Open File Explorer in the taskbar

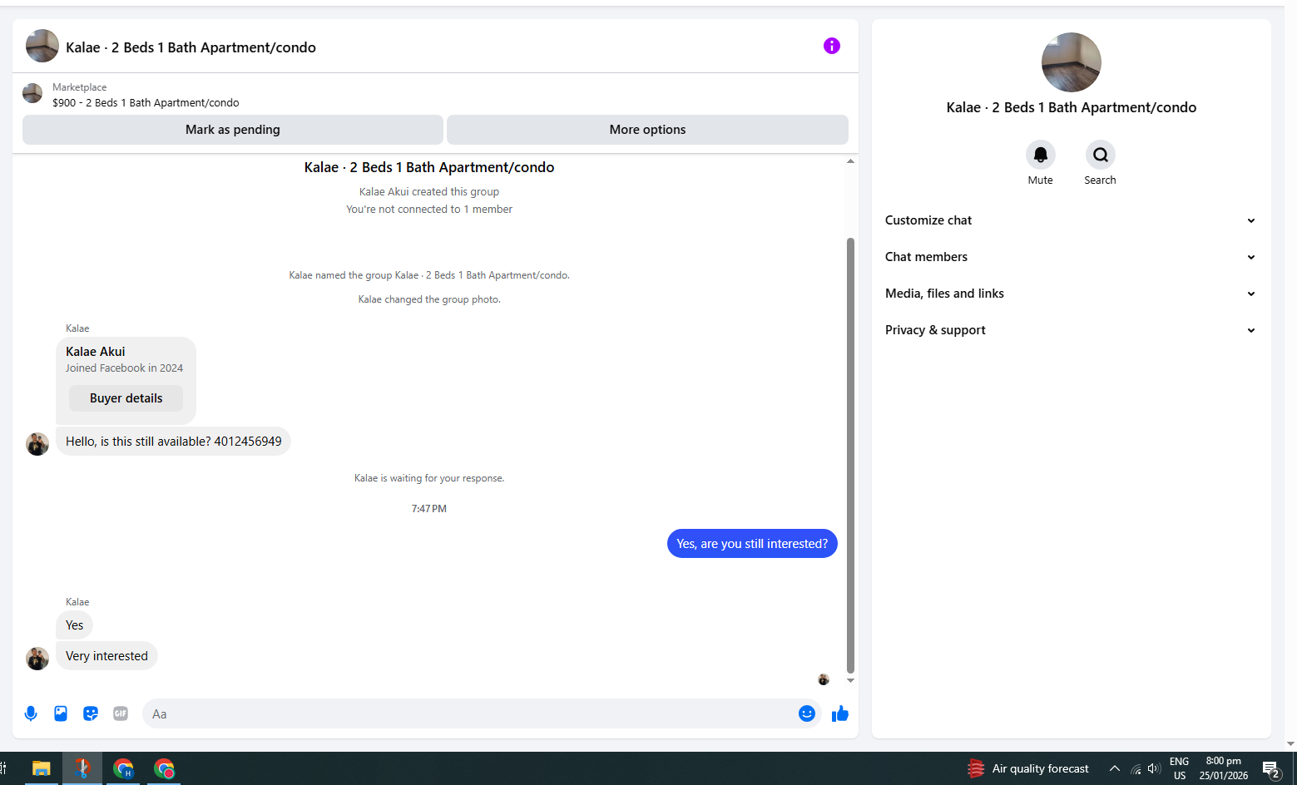click(x=41, y=768)
